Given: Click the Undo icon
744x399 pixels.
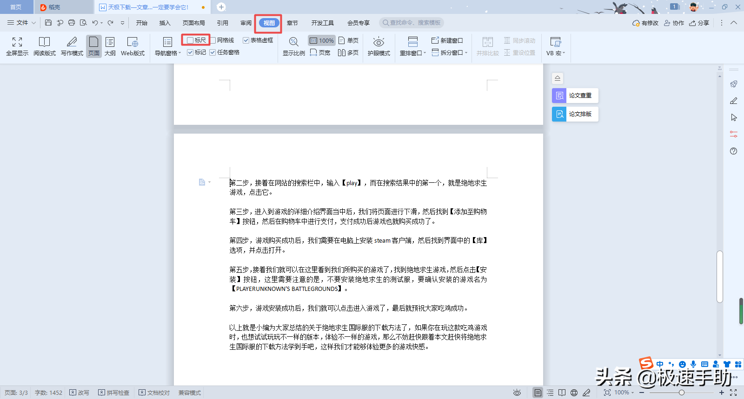Looking at the screenshot, I should coord(95,23).
